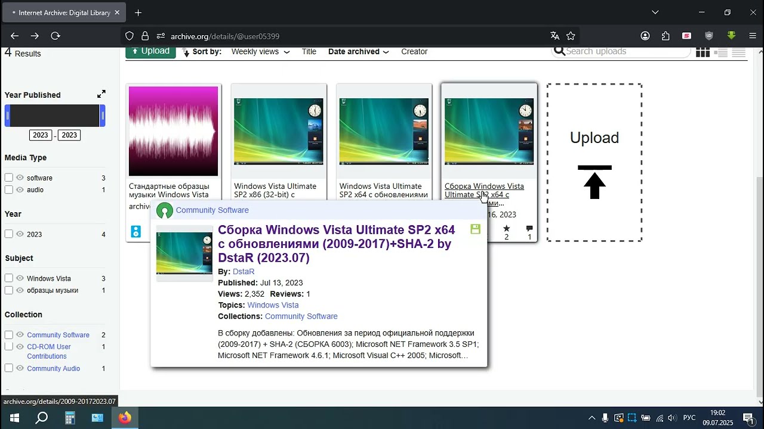The height and width of the screenshot is (429, 764).
Task: Show only audio with its eye icon
Action: pyautogui.click(x=20, y=189)
